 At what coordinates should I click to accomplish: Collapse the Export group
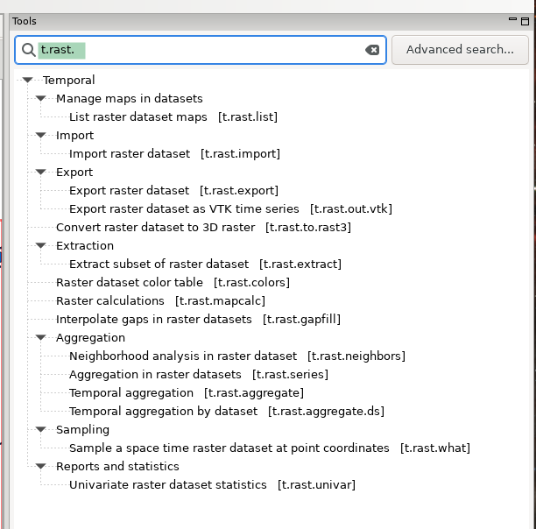[x=41, y=172]
